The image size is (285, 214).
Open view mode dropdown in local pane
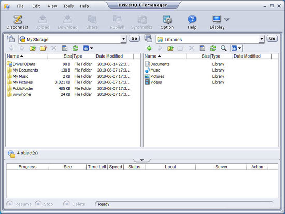click(x=236, y=48)
